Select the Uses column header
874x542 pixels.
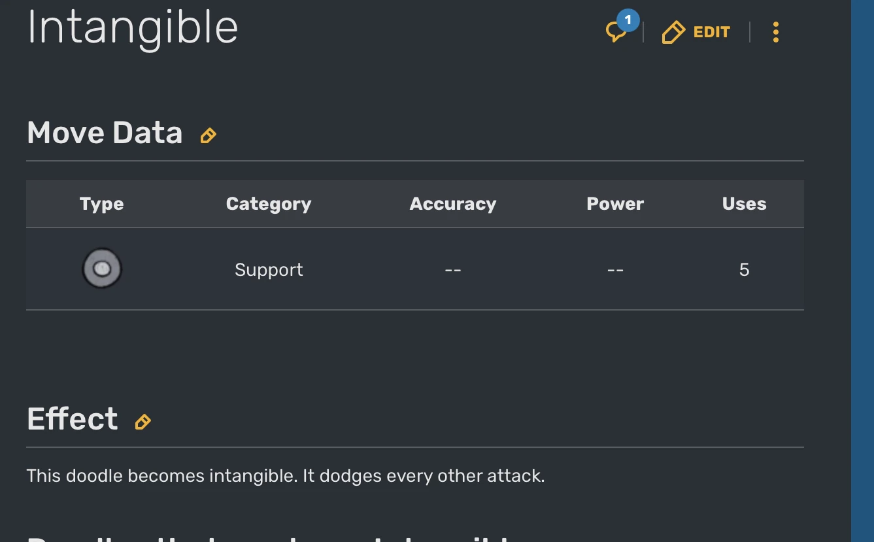744,204
